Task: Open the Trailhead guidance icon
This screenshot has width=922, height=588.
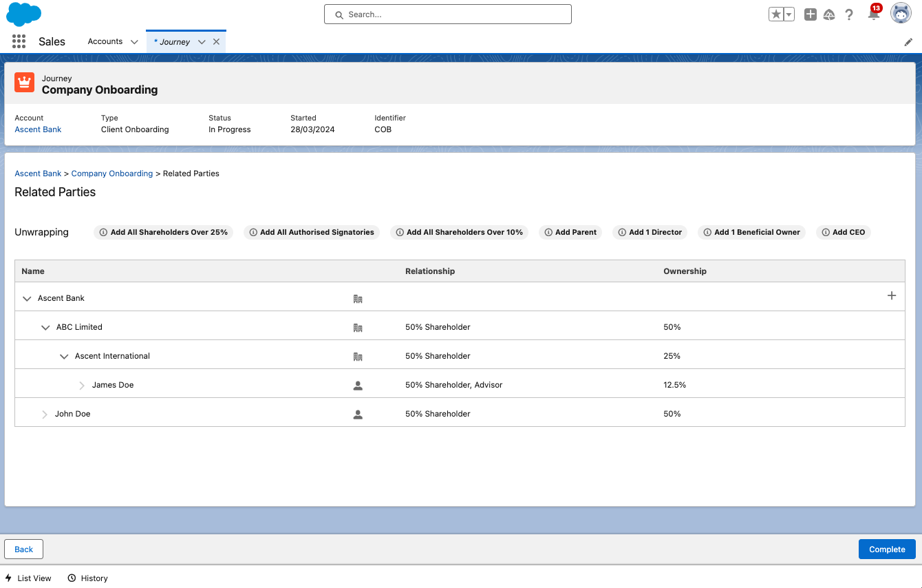Action: pyautogui.click(x=829, y=14)
